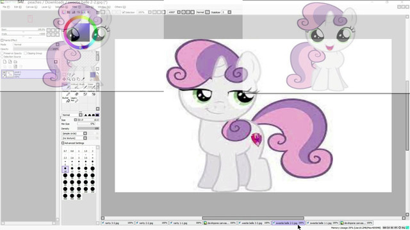Choose the Bucket fill tool

point(65,100)
